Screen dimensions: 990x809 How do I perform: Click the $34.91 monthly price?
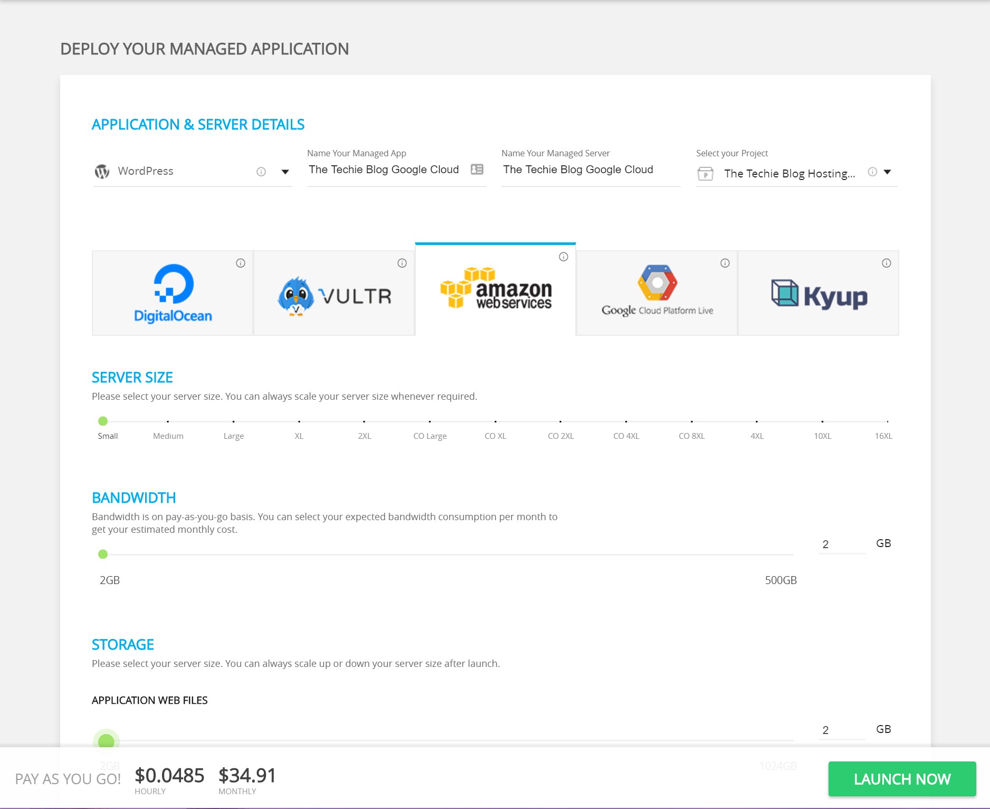247,776
